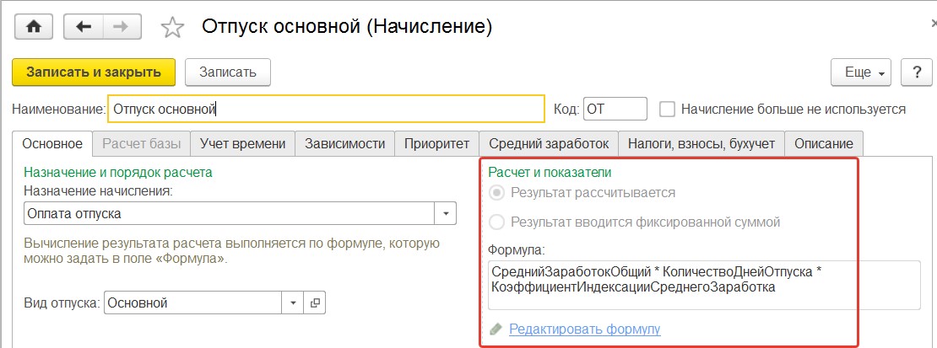Select 'Результат рассчитывается' radio button
Viewport: 937px width, 348px height.
[x=496, y=193]
